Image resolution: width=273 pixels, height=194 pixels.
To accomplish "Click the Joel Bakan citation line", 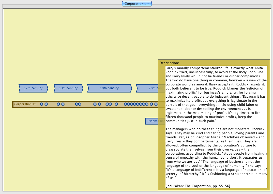I will [198, 186].
